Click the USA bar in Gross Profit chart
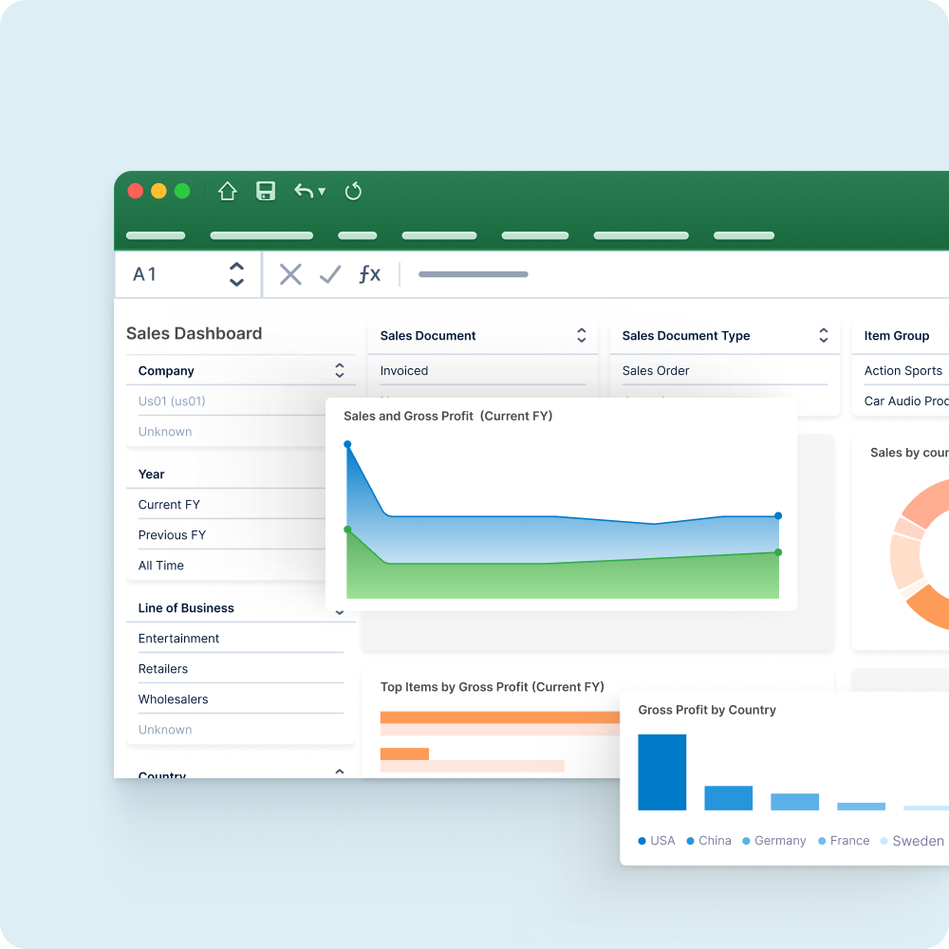 click(x=661, y=772)
